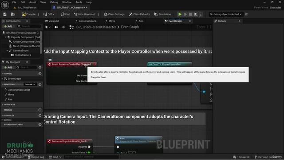Close the Components panel tab
This screenshot has height=160, width=284.
coord(27,21)
